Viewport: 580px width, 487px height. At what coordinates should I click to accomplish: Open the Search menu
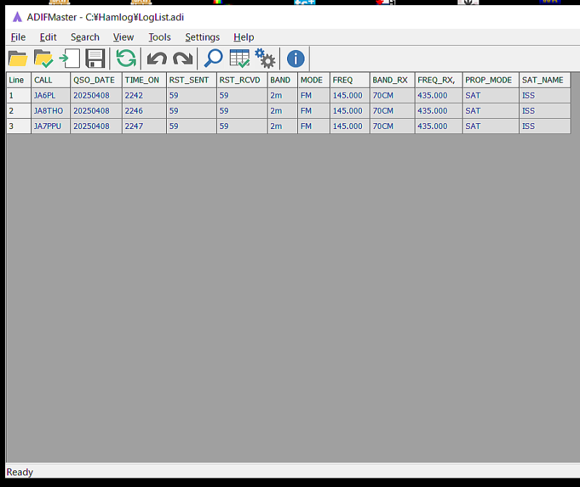coord(85,38)
